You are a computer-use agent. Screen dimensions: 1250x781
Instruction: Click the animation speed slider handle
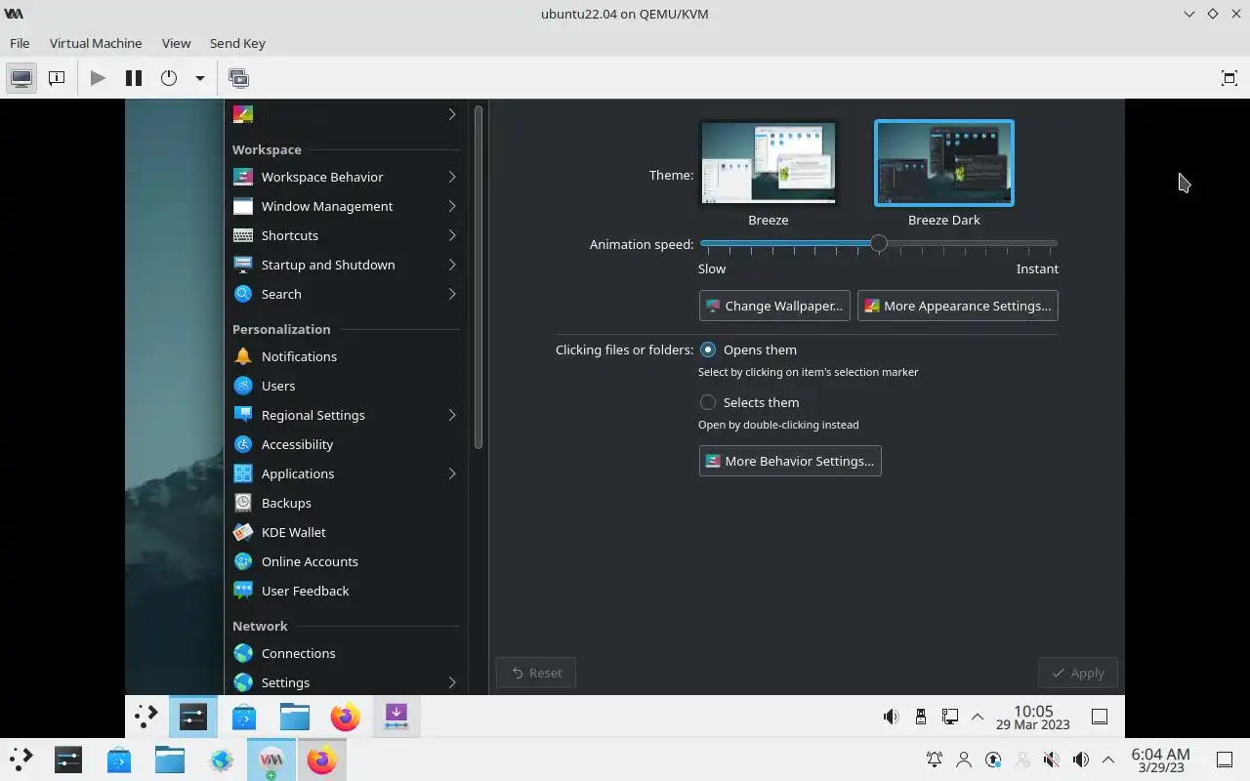point(879,243)
